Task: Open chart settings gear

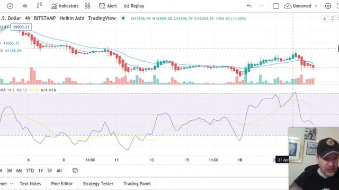Action: (328, 6)
